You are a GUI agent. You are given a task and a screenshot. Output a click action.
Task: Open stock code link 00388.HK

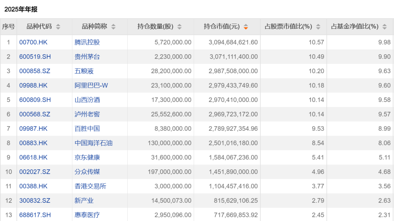coord(34,186)
